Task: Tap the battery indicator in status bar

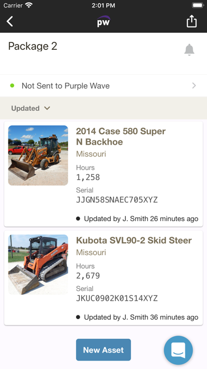Action: 197,5
